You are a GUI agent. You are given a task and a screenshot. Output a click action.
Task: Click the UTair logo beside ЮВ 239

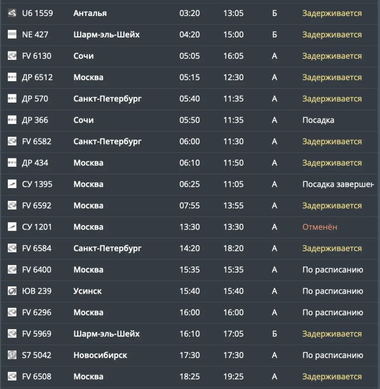12,291
